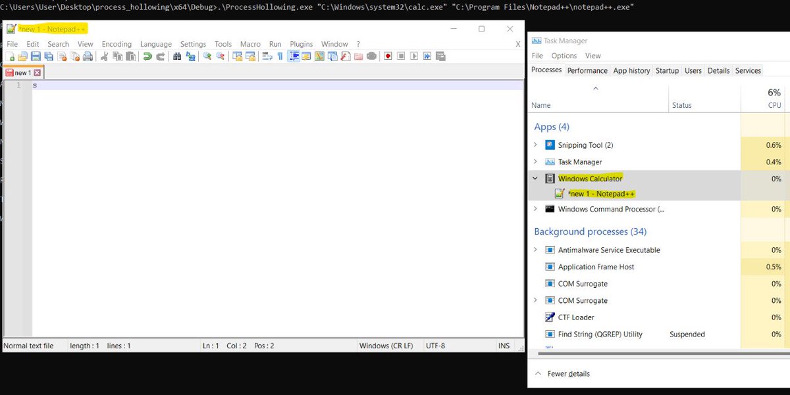The width and height of the screenshot is (790, 395).
Task: Click the Playback macro icon
Action: coord(414,57)
